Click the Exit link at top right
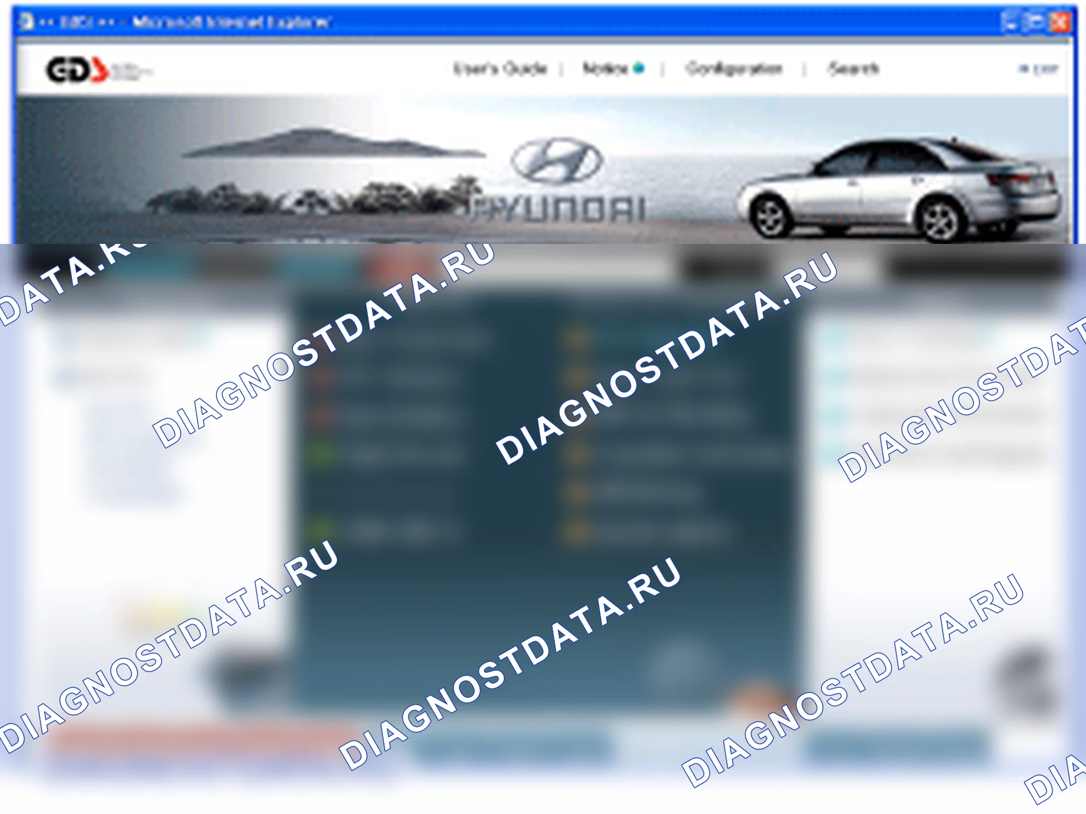1086x814 pixels. tap(1038, 69)
